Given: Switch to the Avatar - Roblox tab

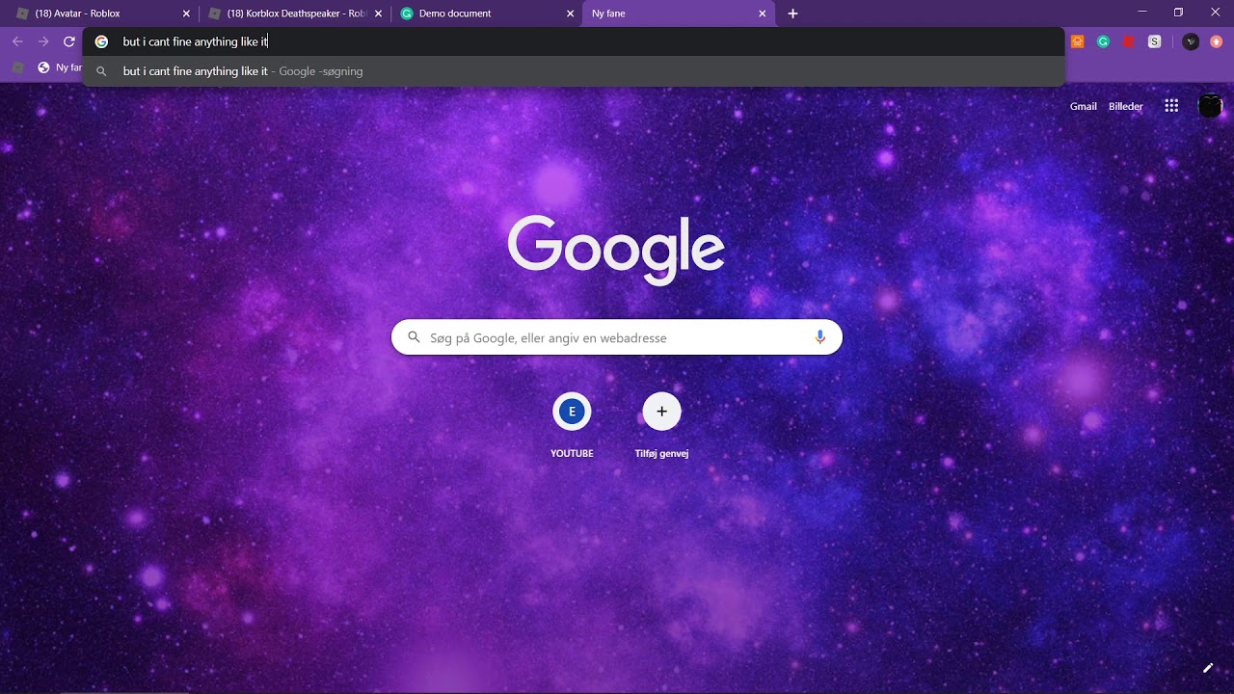Looking at the screenshot, I should [x=101, y=13].
